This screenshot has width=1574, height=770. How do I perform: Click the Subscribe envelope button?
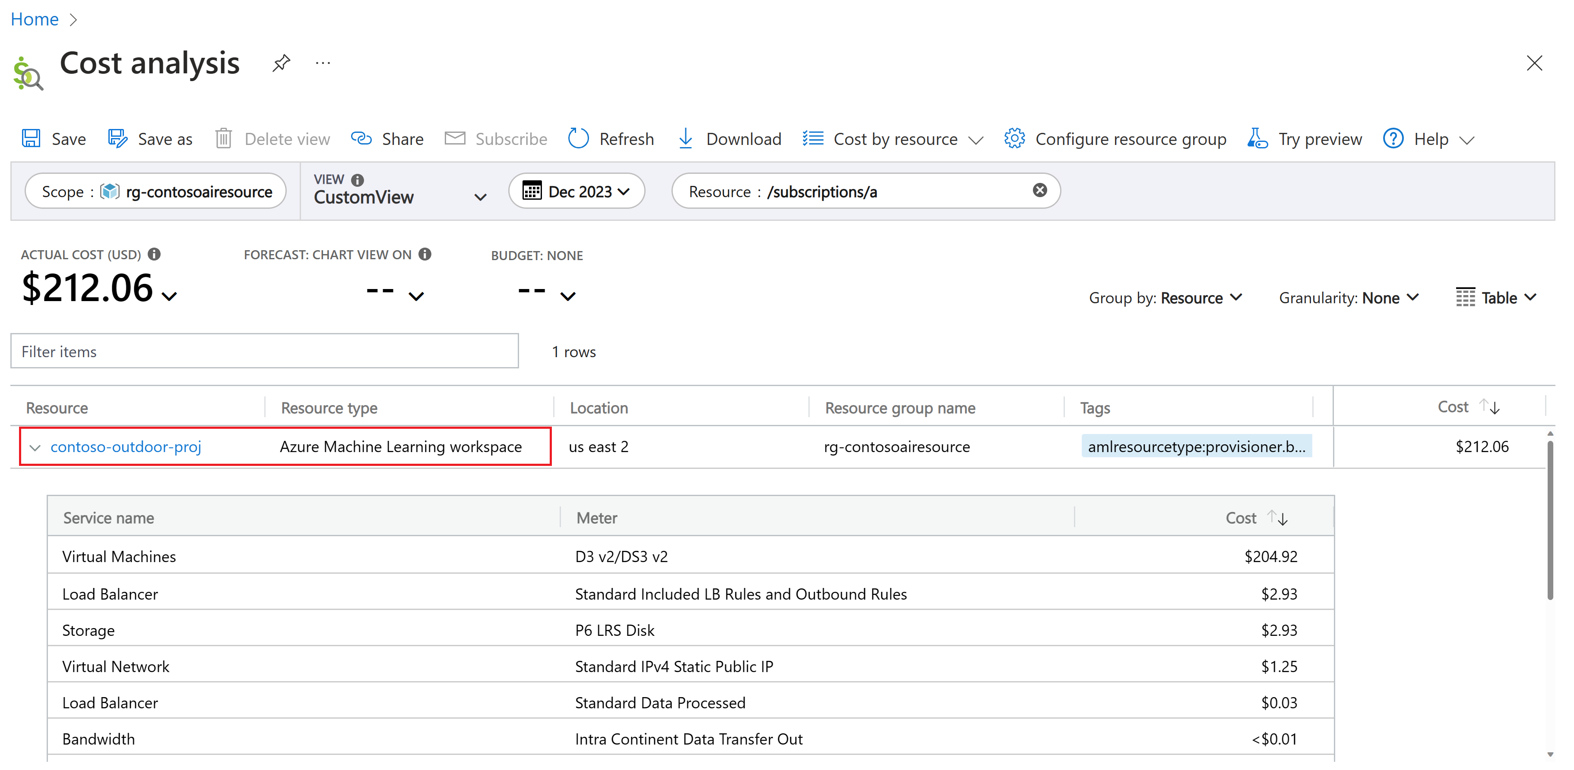(496, 138)
